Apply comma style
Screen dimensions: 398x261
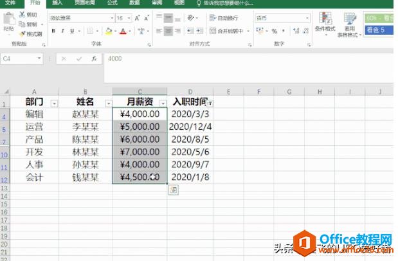(284, 31)
